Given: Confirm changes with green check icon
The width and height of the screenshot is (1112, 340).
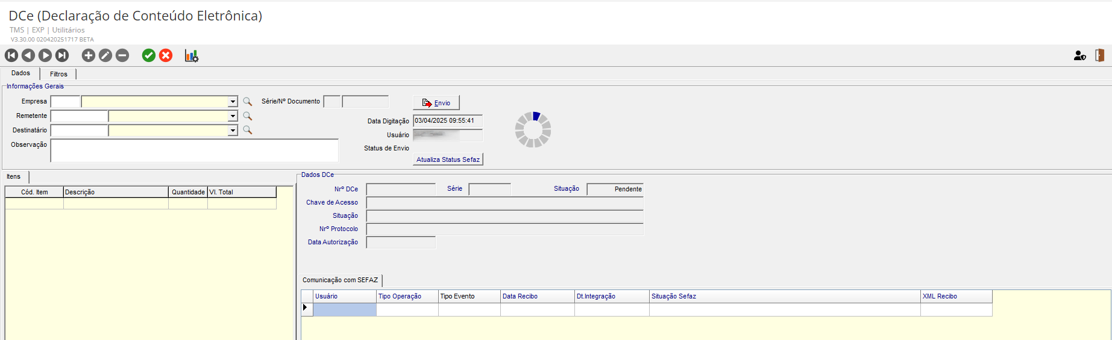Looking at the screenshot, I should 149,55.
